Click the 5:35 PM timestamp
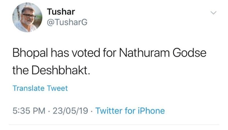This screenshot has width=228, height=130. coord(30,111)
